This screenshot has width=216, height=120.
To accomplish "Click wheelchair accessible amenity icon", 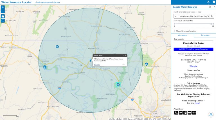I will [x=176, y=113].
